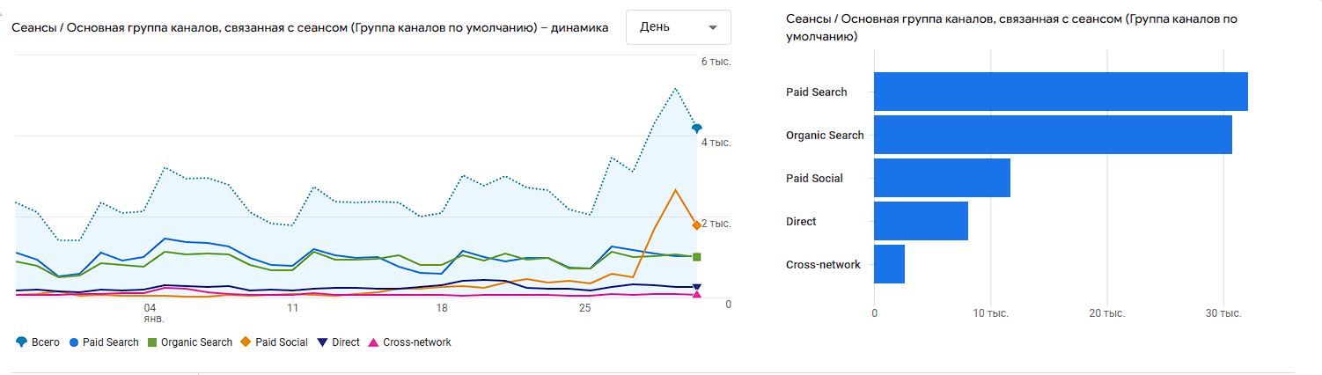Viewport: 1322px width, 375px height.
Task: Click the Paid Search label in the bar chart
Action: tap(816, 92)
